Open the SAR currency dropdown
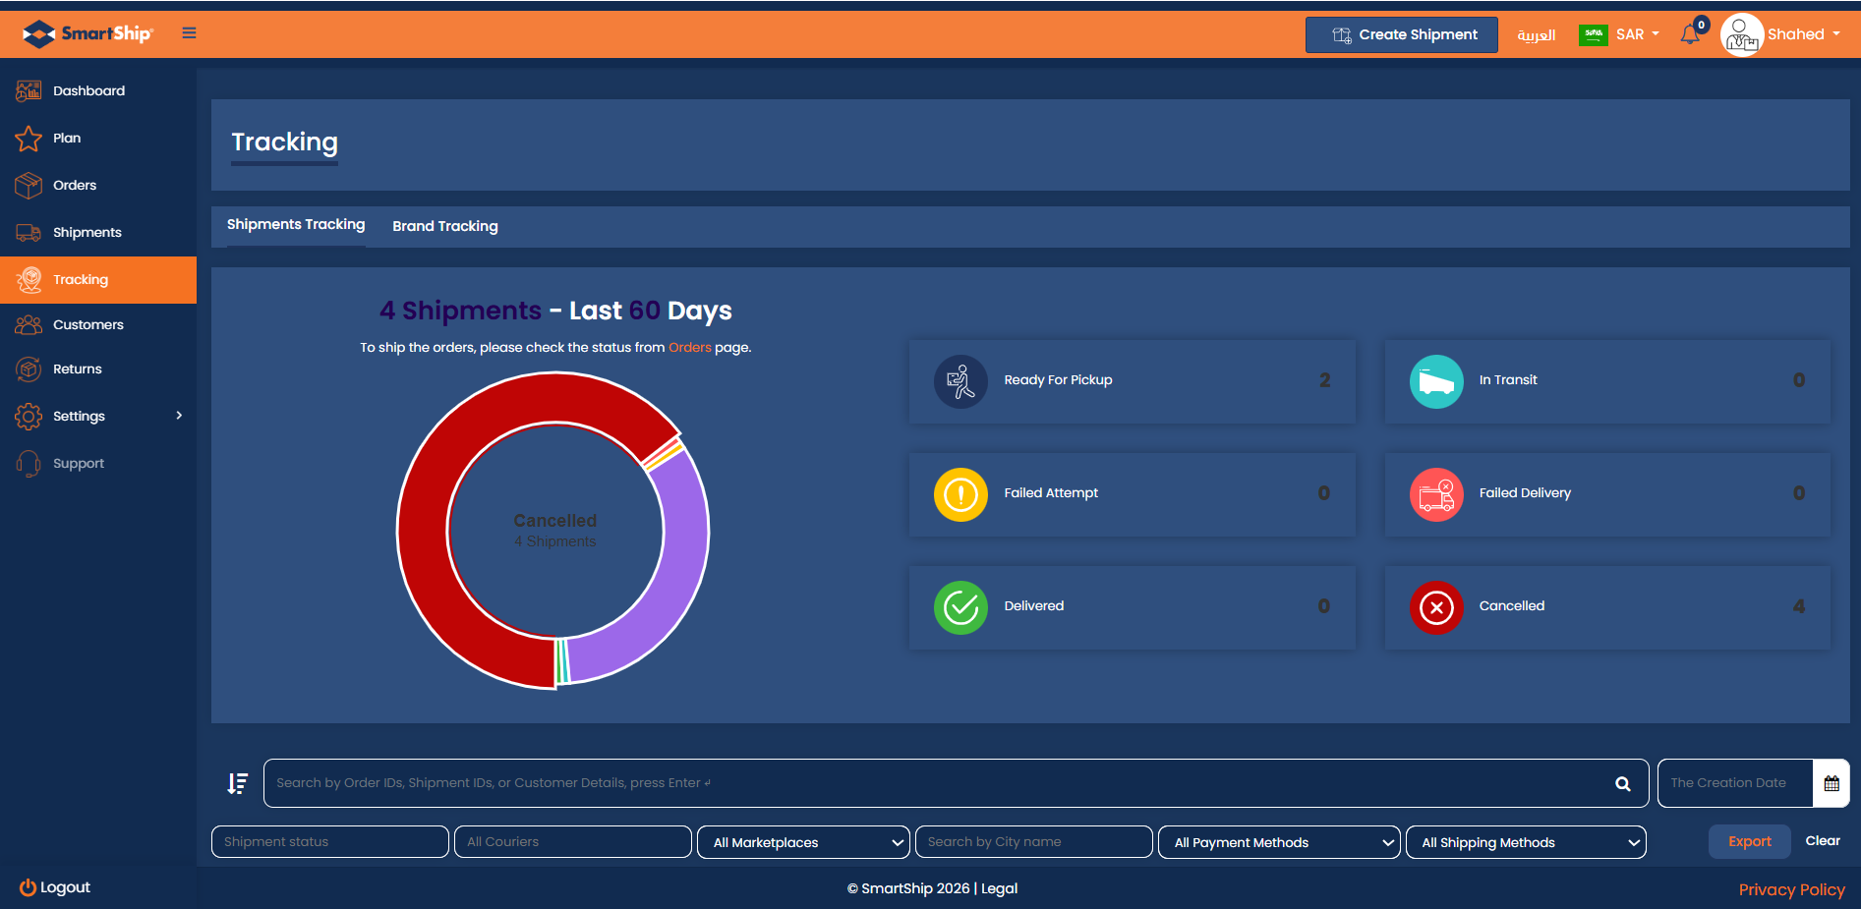Viewport: 1861px width, 909px height. coord(1636,34)
